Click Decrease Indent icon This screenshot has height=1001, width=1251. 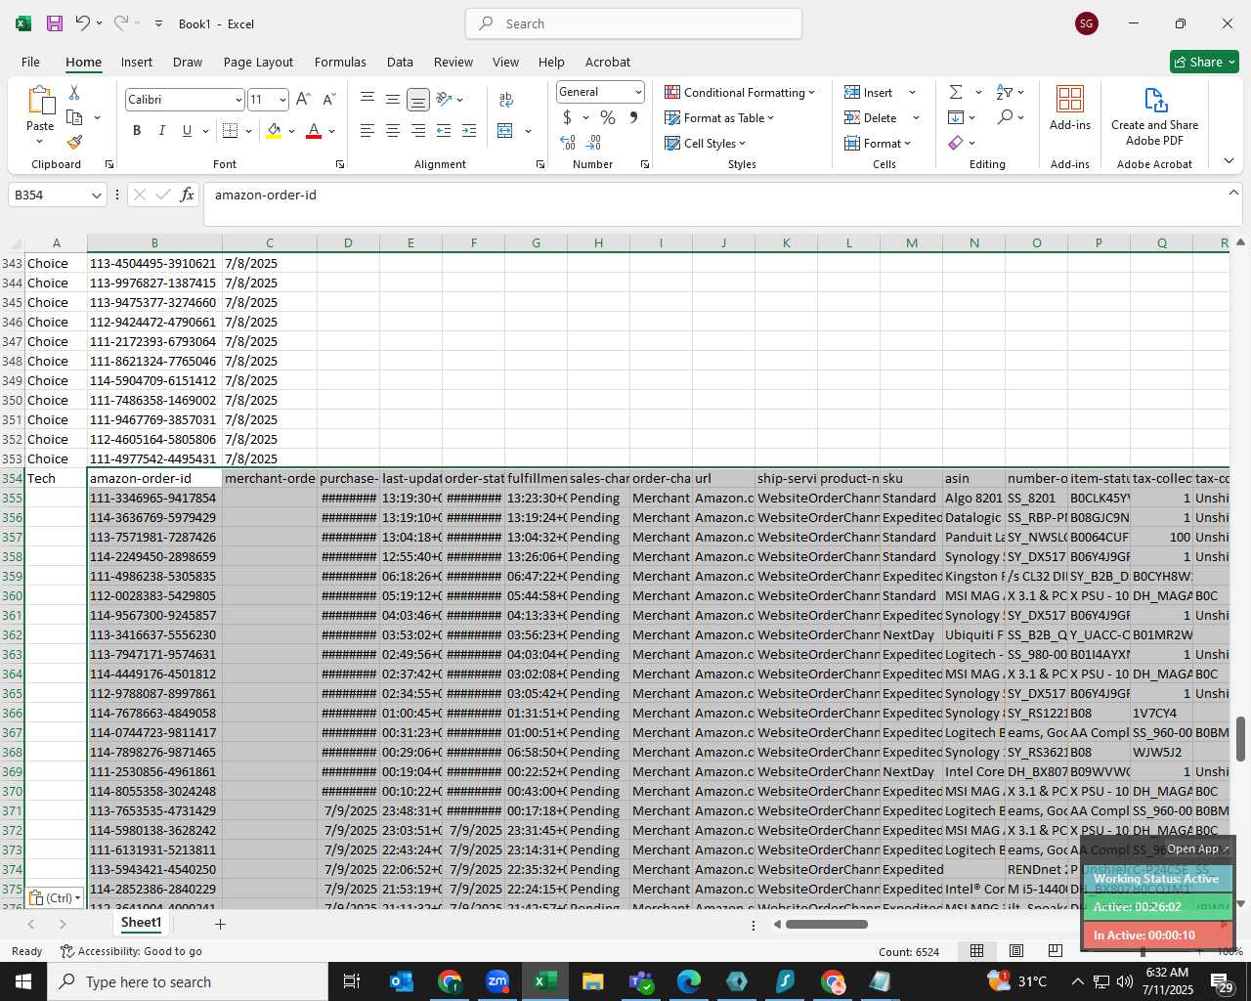444,130
